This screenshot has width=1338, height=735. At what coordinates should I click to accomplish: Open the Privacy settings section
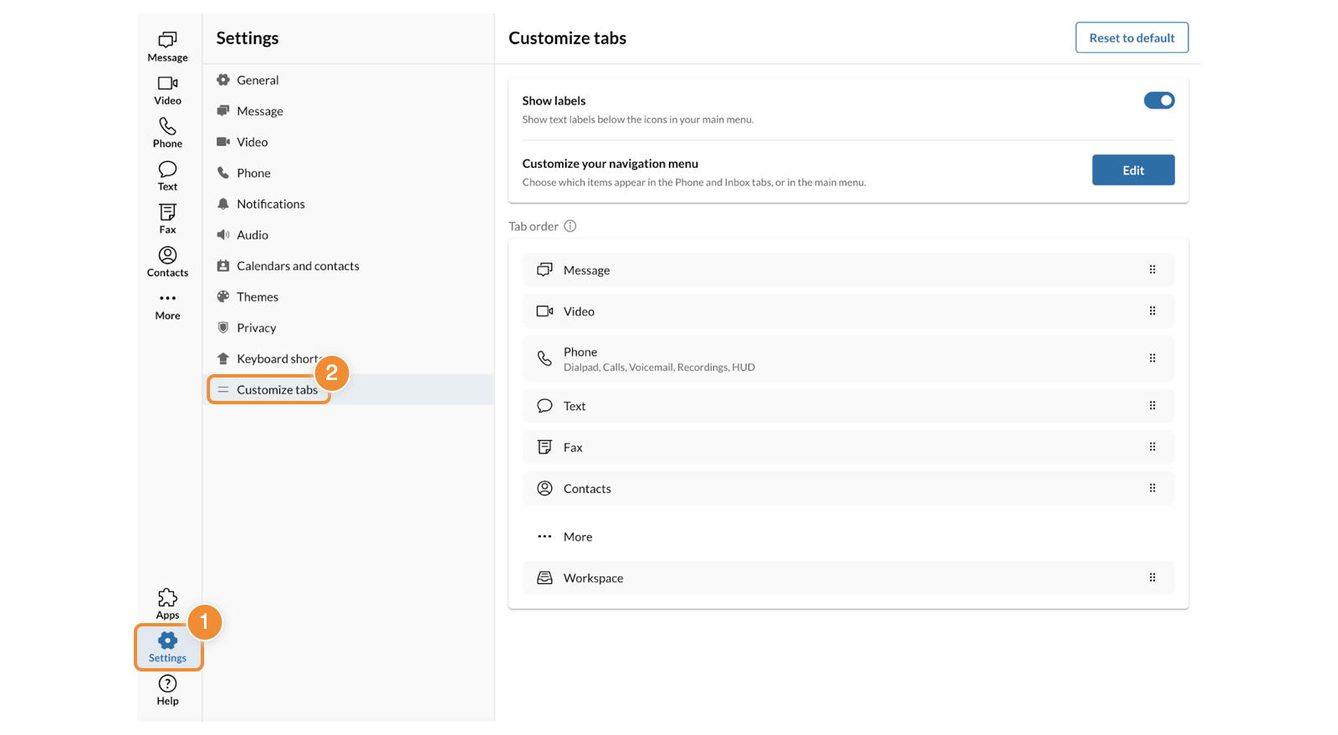256,327
